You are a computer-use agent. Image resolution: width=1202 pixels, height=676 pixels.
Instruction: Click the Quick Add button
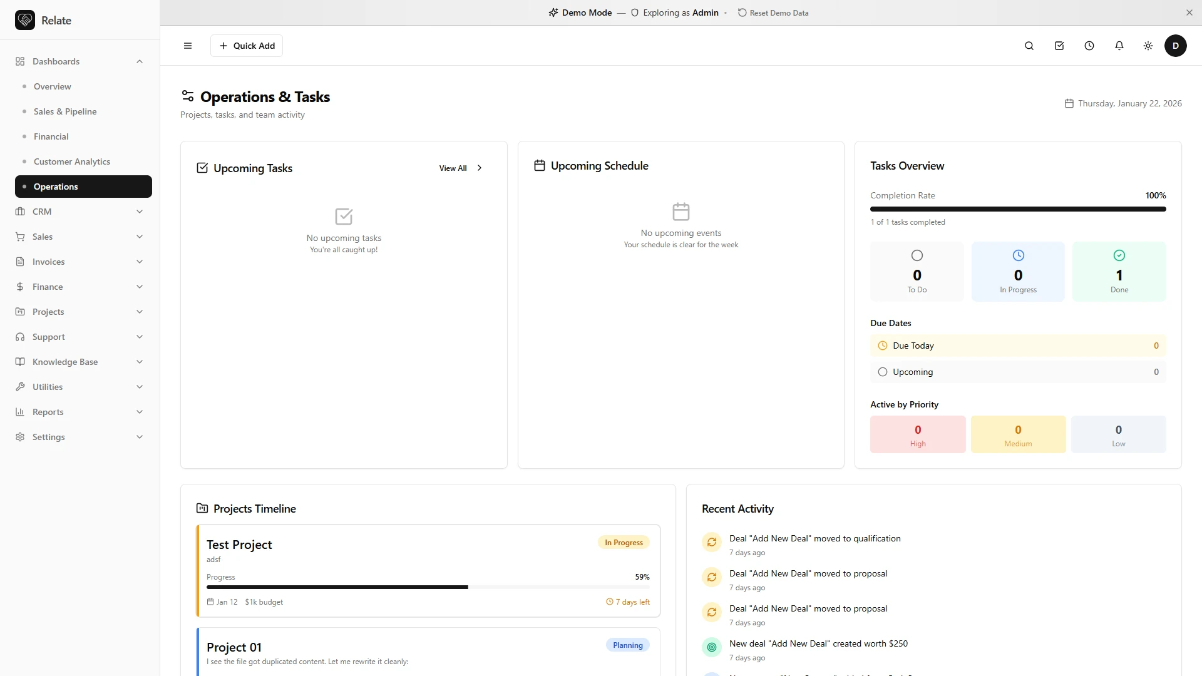click(247, 46)
